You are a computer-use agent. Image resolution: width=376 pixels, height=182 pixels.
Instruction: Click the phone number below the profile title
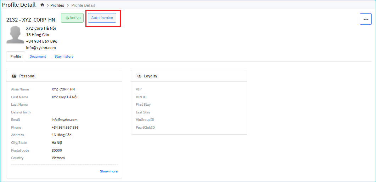(x=41, y=41)
